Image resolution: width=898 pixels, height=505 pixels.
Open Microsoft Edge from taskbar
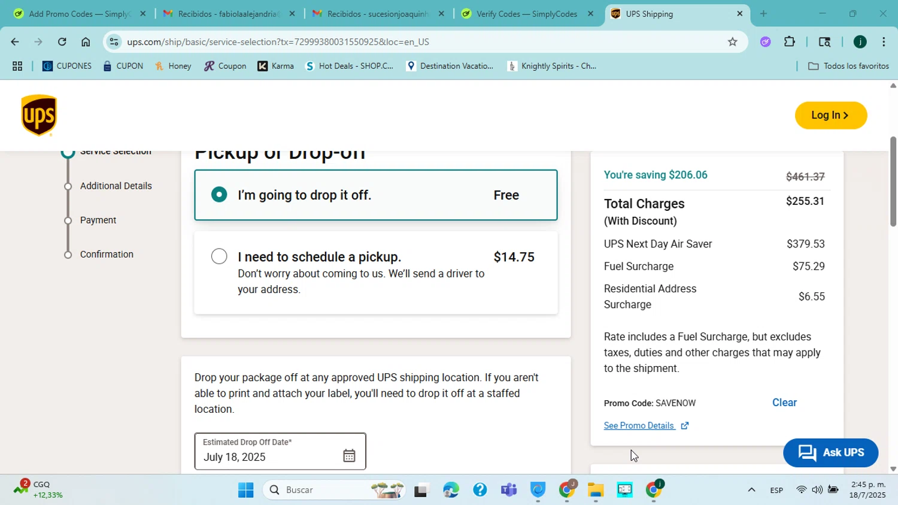451,490
